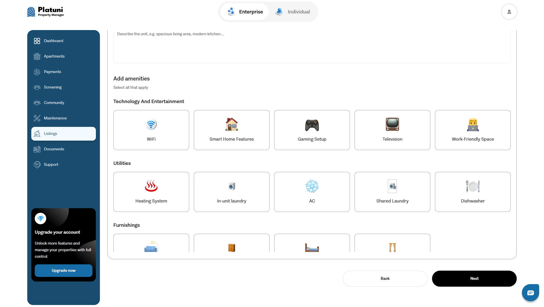Click the Dashboard grid icon
Image resolution: width=544 pixels, height=307 pixels.
point(37,41)
